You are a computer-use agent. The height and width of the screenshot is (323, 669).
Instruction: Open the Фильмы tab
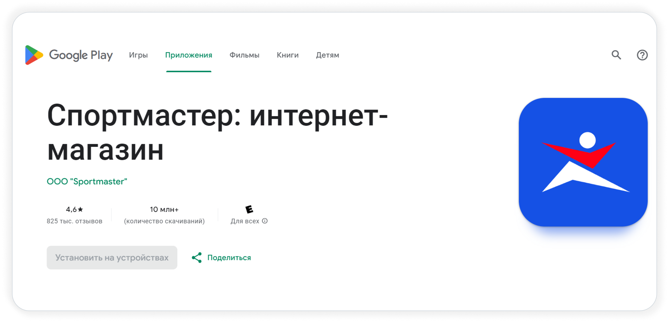point(244,55)
